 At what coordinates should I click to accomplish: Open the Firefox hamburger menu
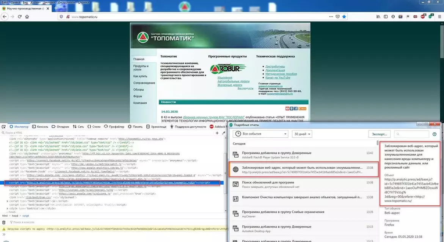click(439, 17)
